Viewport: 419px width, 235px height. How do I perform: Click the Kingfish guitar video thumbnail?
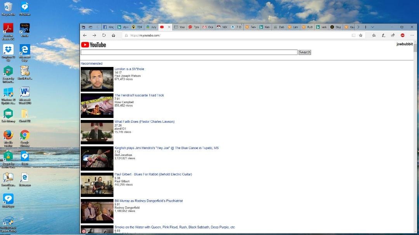tap(97, 158)
